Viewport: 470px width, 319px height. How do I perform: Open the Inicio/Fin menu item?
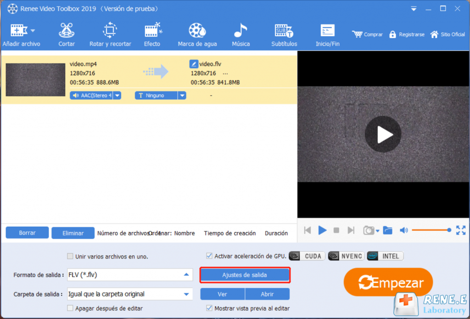pos(328,35)
